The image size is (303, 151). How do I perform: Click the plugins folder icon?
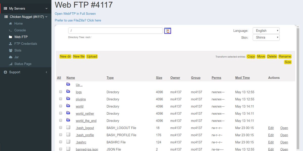point(68,98)
